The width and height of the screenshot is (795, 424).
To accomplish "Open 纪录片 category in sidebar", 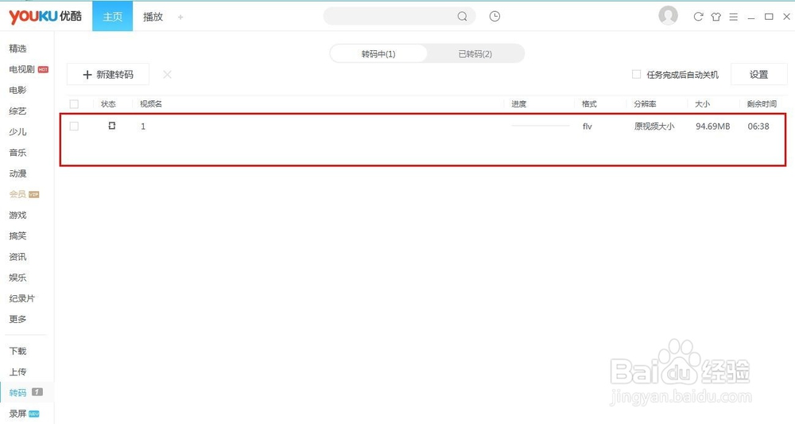I will 21,299.
